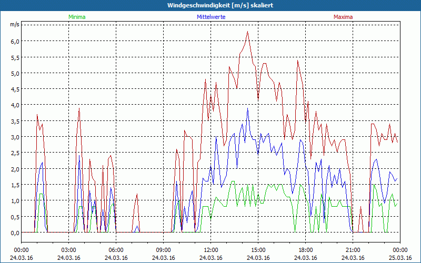Select the red 'Maxima' legend label

343,17
